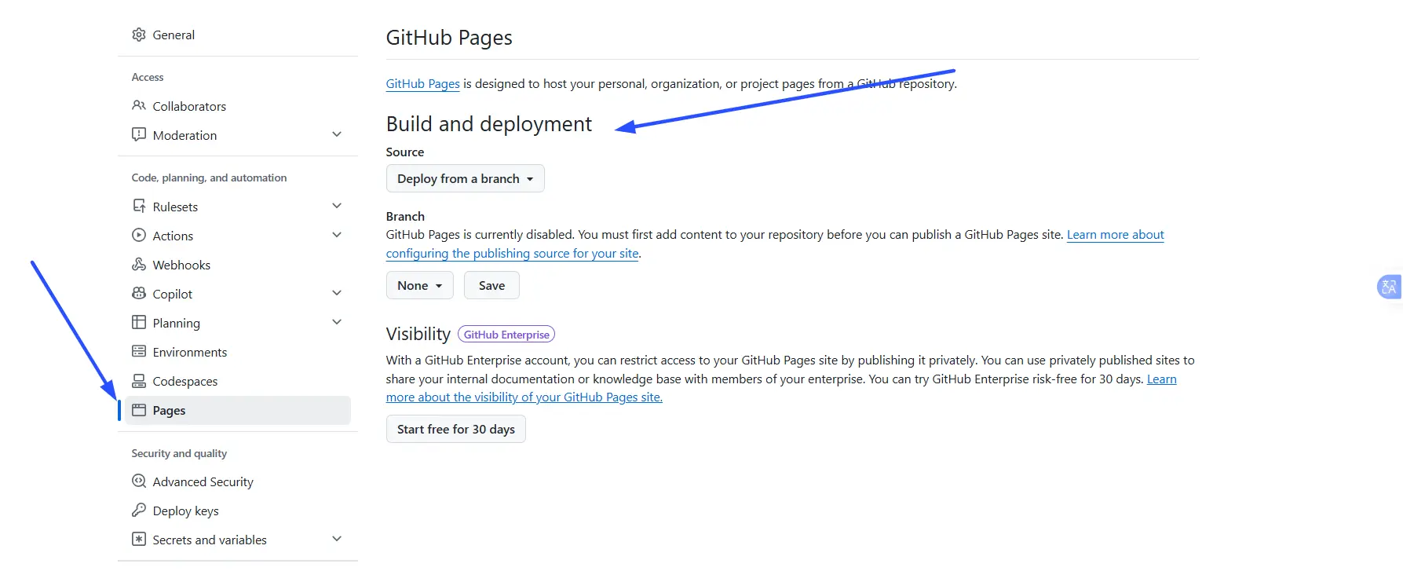Select Environments in the sidebar
Image resolution: width=1403 pixels, height=571 pixels.
point(238,352)
